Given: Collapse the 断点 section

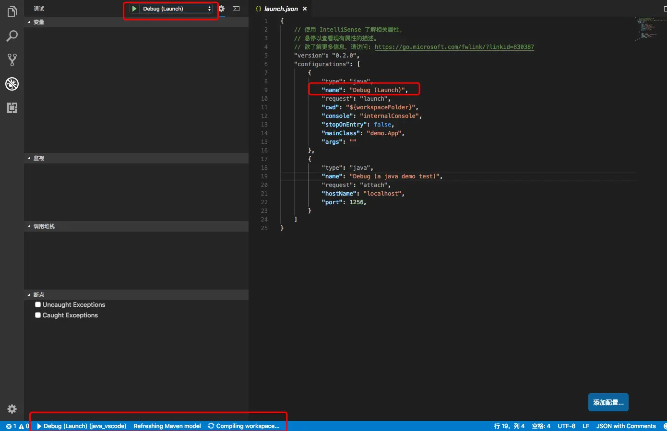Looking at the screenshot, I should pyautogui.click(x=136, y=295).
